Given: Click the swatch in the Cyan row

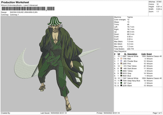Looking at the screenshot, I should 121,83.
